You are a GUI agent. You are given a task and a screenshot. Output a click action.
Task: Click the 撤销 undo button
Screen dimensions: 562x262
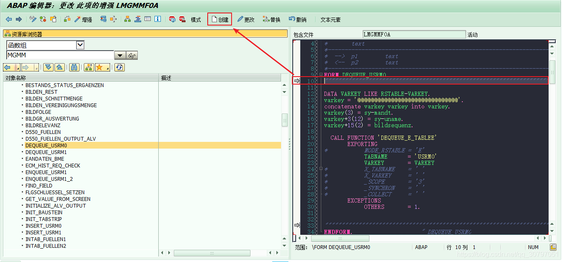297,20
